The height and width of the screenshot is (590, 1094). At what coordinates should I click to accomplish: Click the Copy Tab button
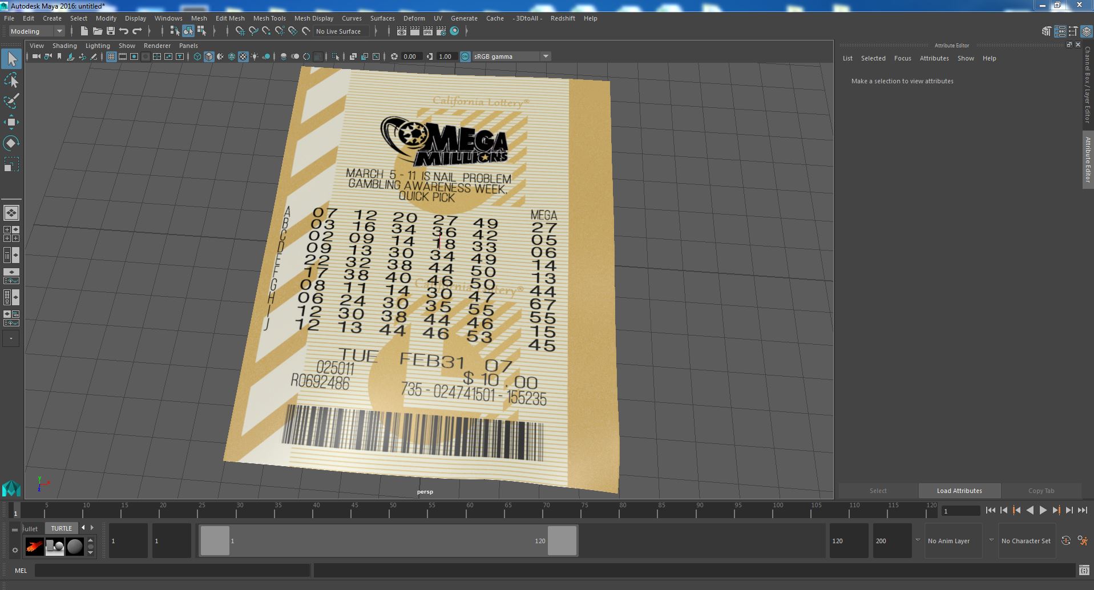tap(1041, 491)
